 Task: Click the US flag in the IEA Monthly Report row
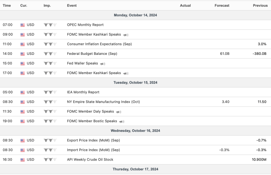(x=23, y=93)
